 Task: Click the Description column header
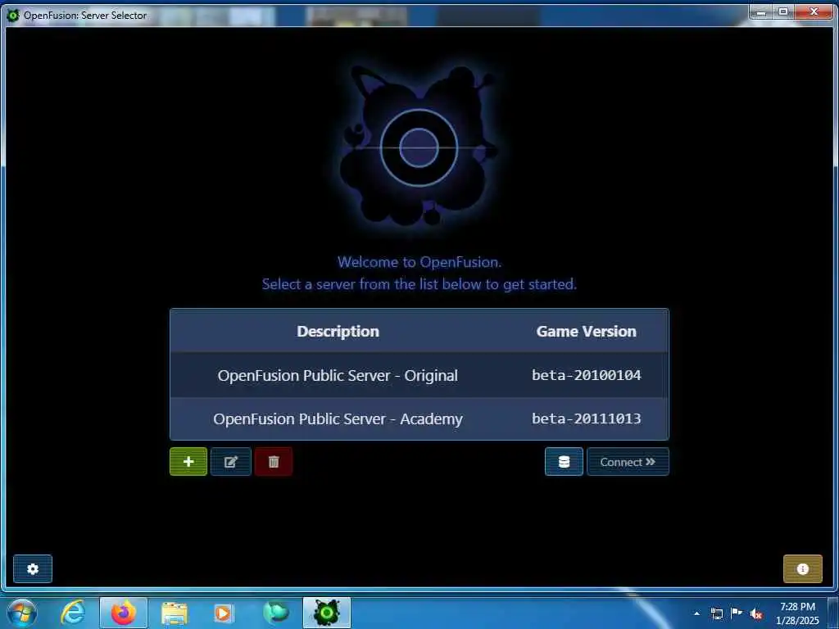(x=338, y=331)
